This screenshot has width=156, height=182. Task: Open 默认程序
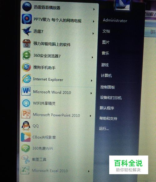[107, 108]
